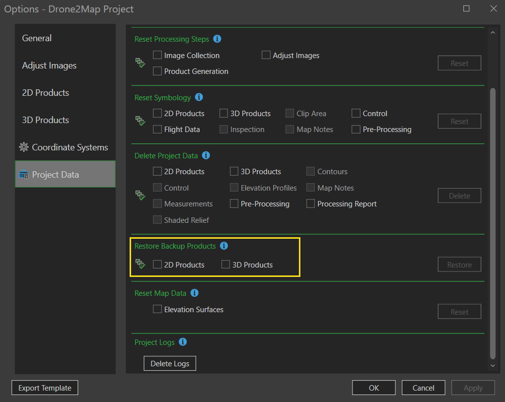Screen dimensions: 505x402
Task: Check 3D Products under Reset Symbology
Action: (223, 113)
